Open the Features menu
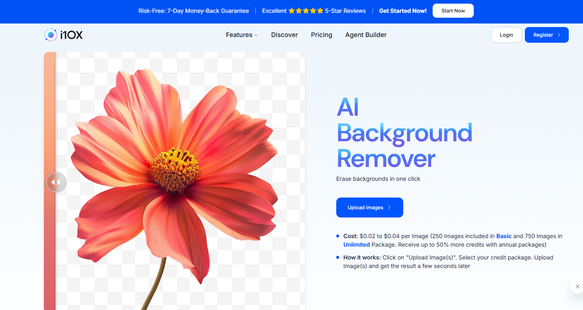583x310 pixels. pos(239,35)
